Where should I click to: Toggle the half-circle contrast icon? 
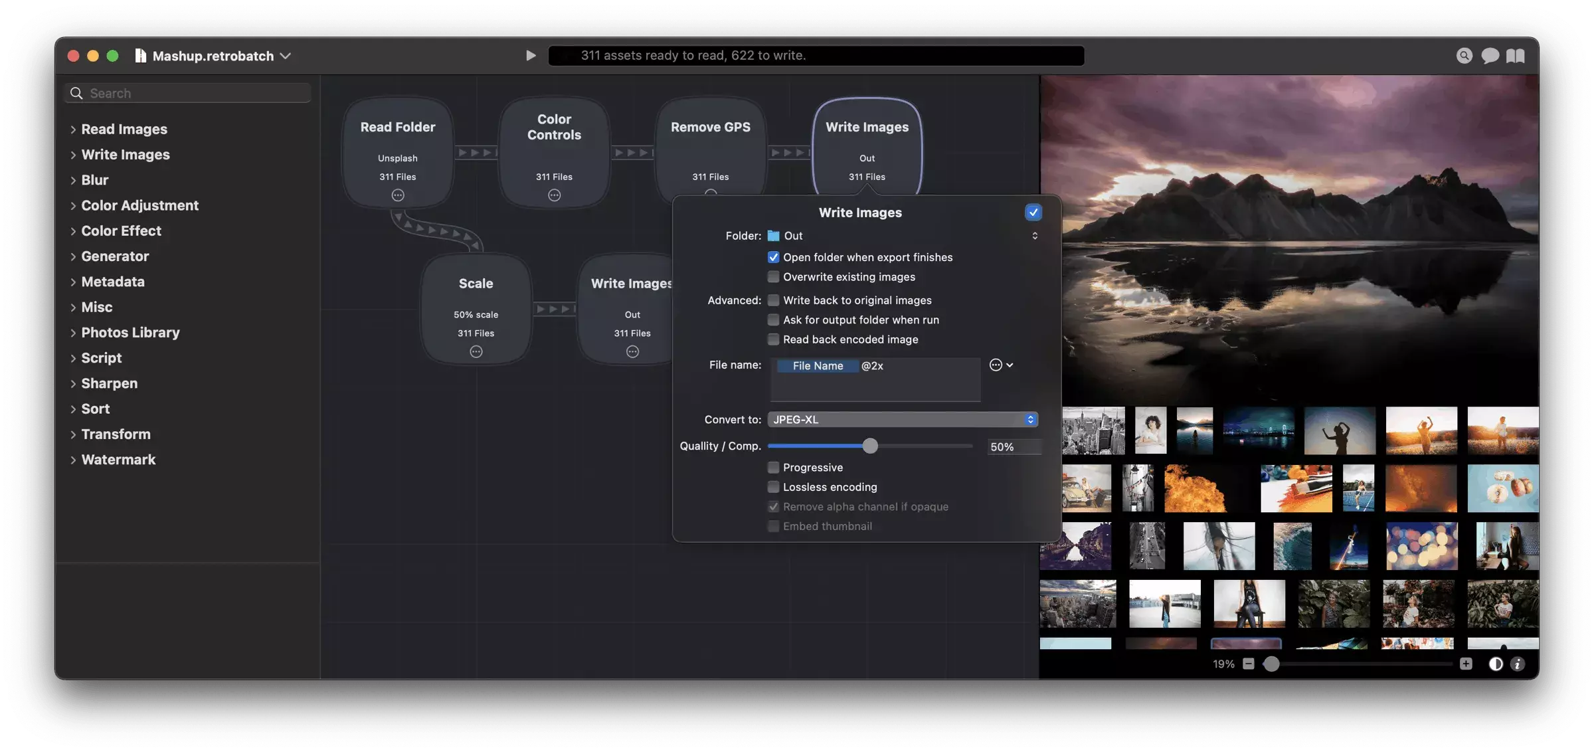(x=1495, y=664)
